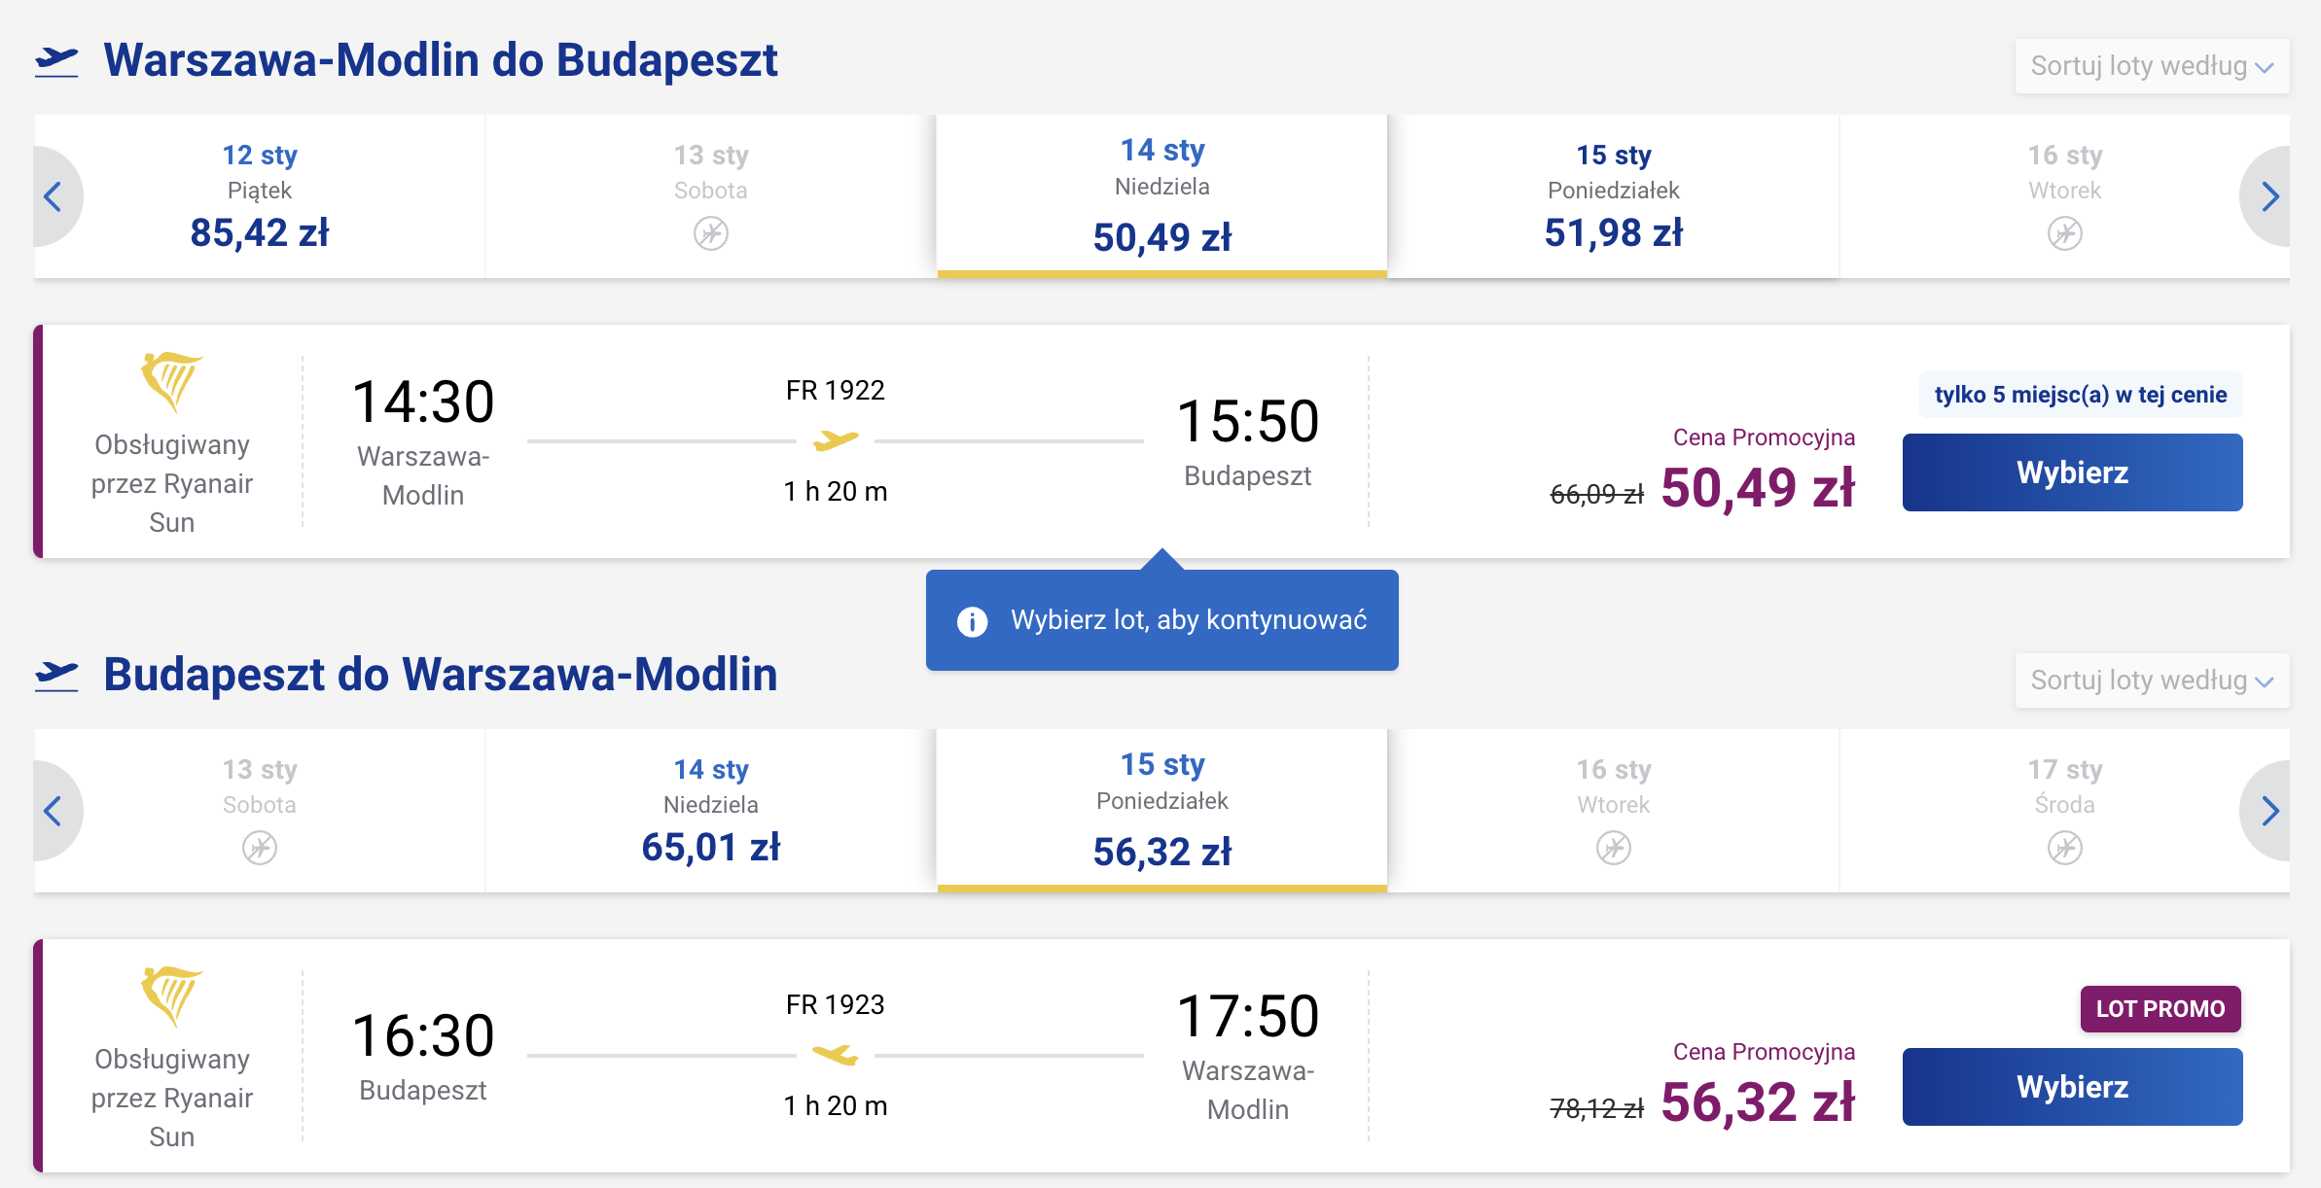Viewport: 2321px width, 1188px height.
Task: Select outbound date 12 sty Piątek
Action: [x=260, y=196]
